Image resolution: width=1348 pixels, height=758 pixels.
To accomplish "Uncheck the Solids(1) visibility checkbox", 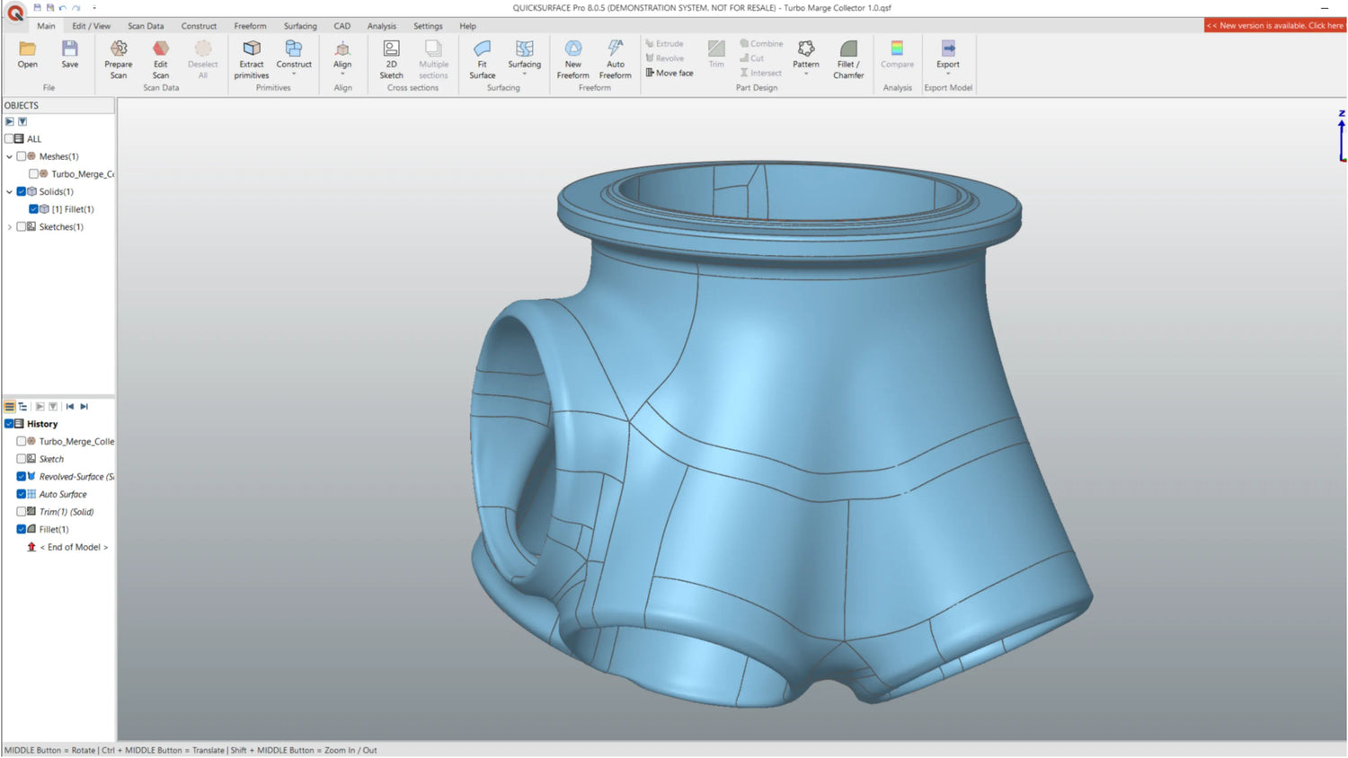I will 22,191.
